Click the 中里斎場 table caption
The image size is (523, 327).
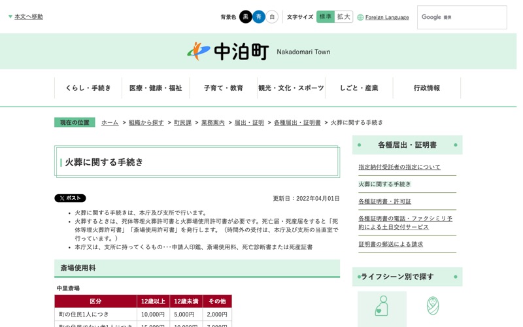pos(68,288)
